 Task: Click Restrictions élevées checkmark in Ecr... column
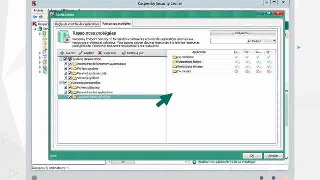click(x=247, y=66)
